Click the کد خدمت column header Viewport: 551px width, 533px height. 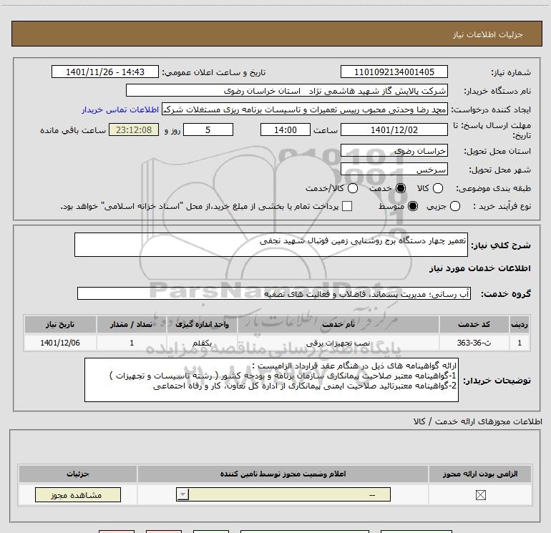[474, 324]
